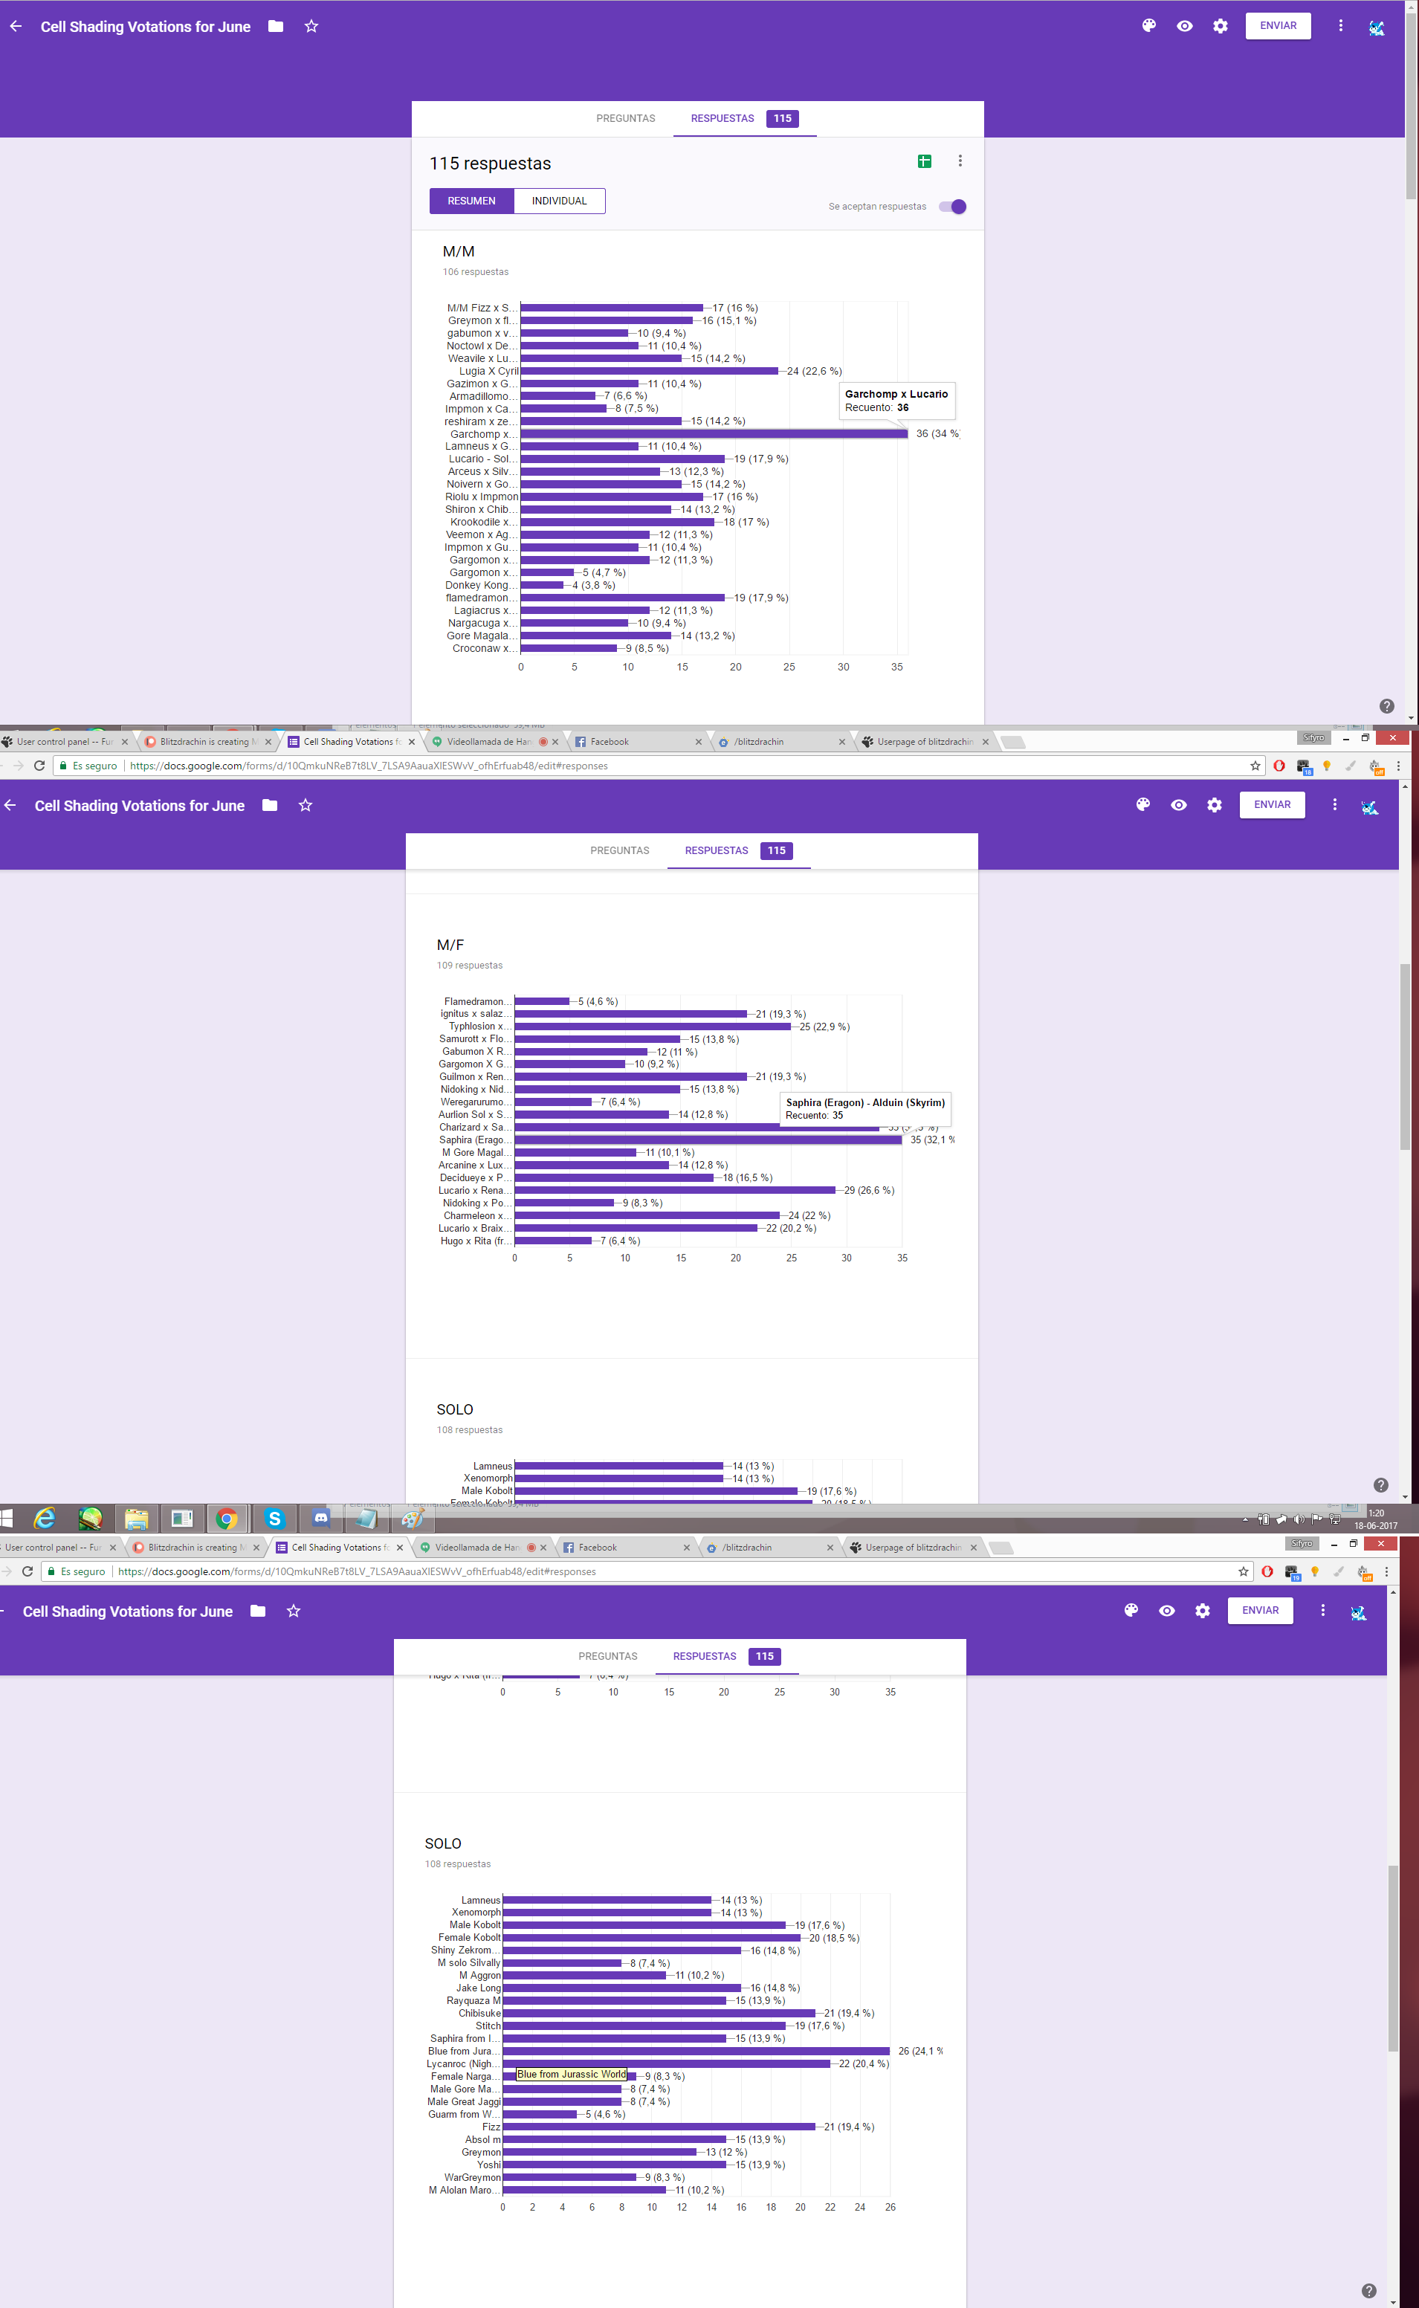Open settings gear in middle capture header
The width and height of the screenshot is (1419, 2308).
click(x=1215, y=805)
